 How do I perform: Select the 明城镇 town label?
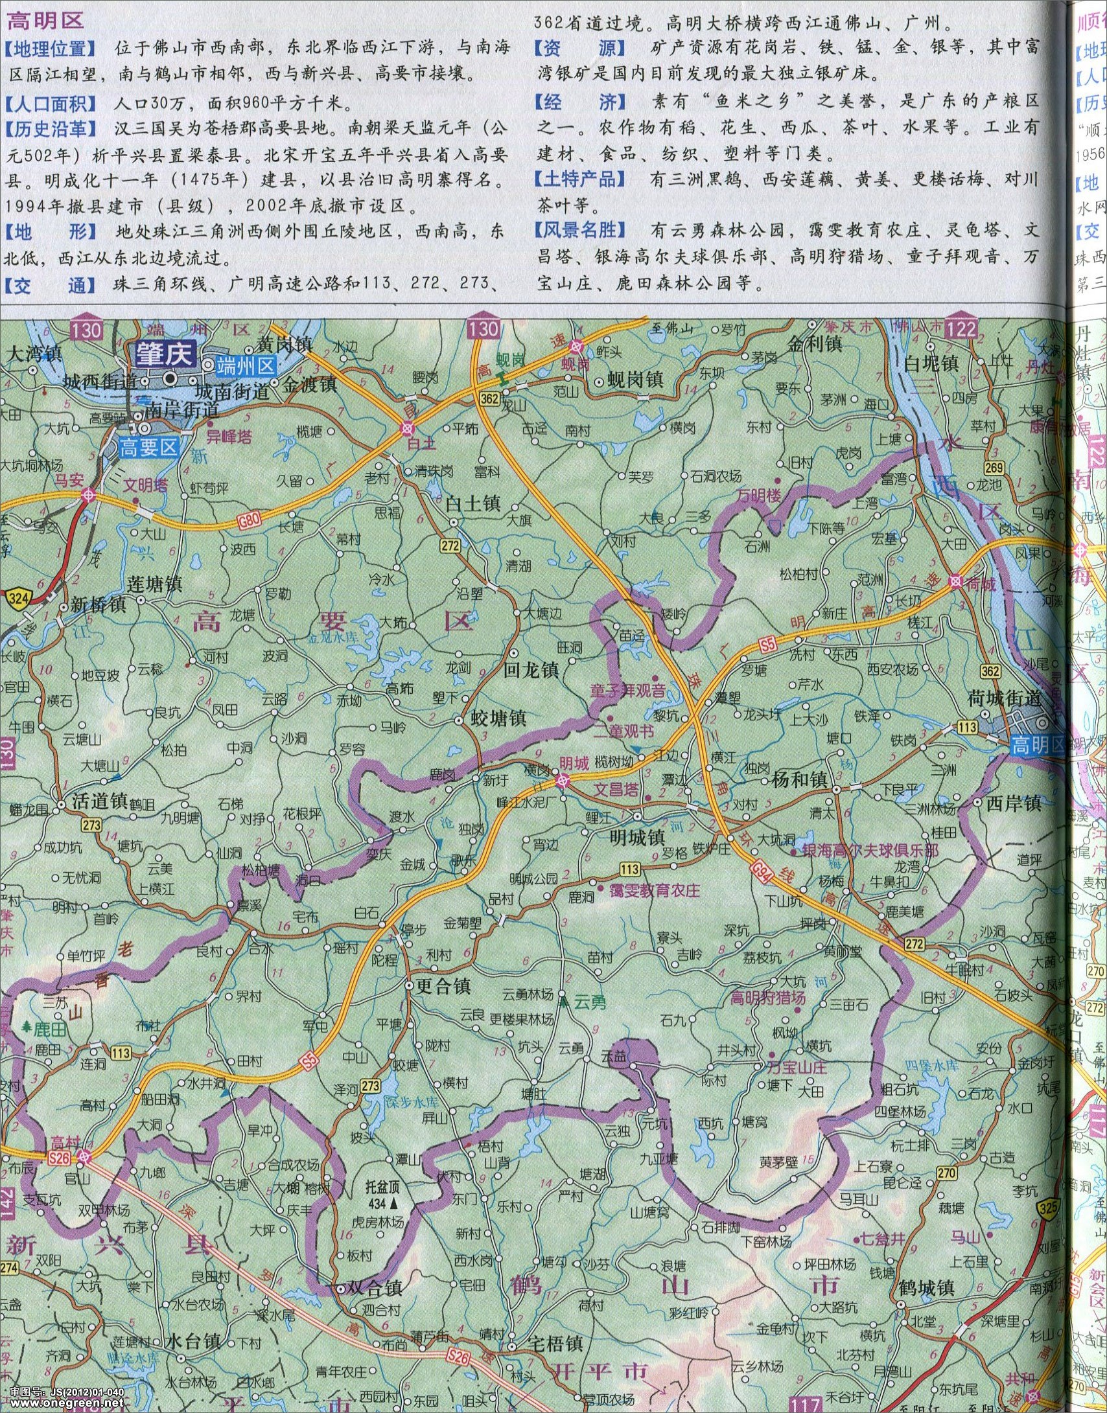pos(638,837)
